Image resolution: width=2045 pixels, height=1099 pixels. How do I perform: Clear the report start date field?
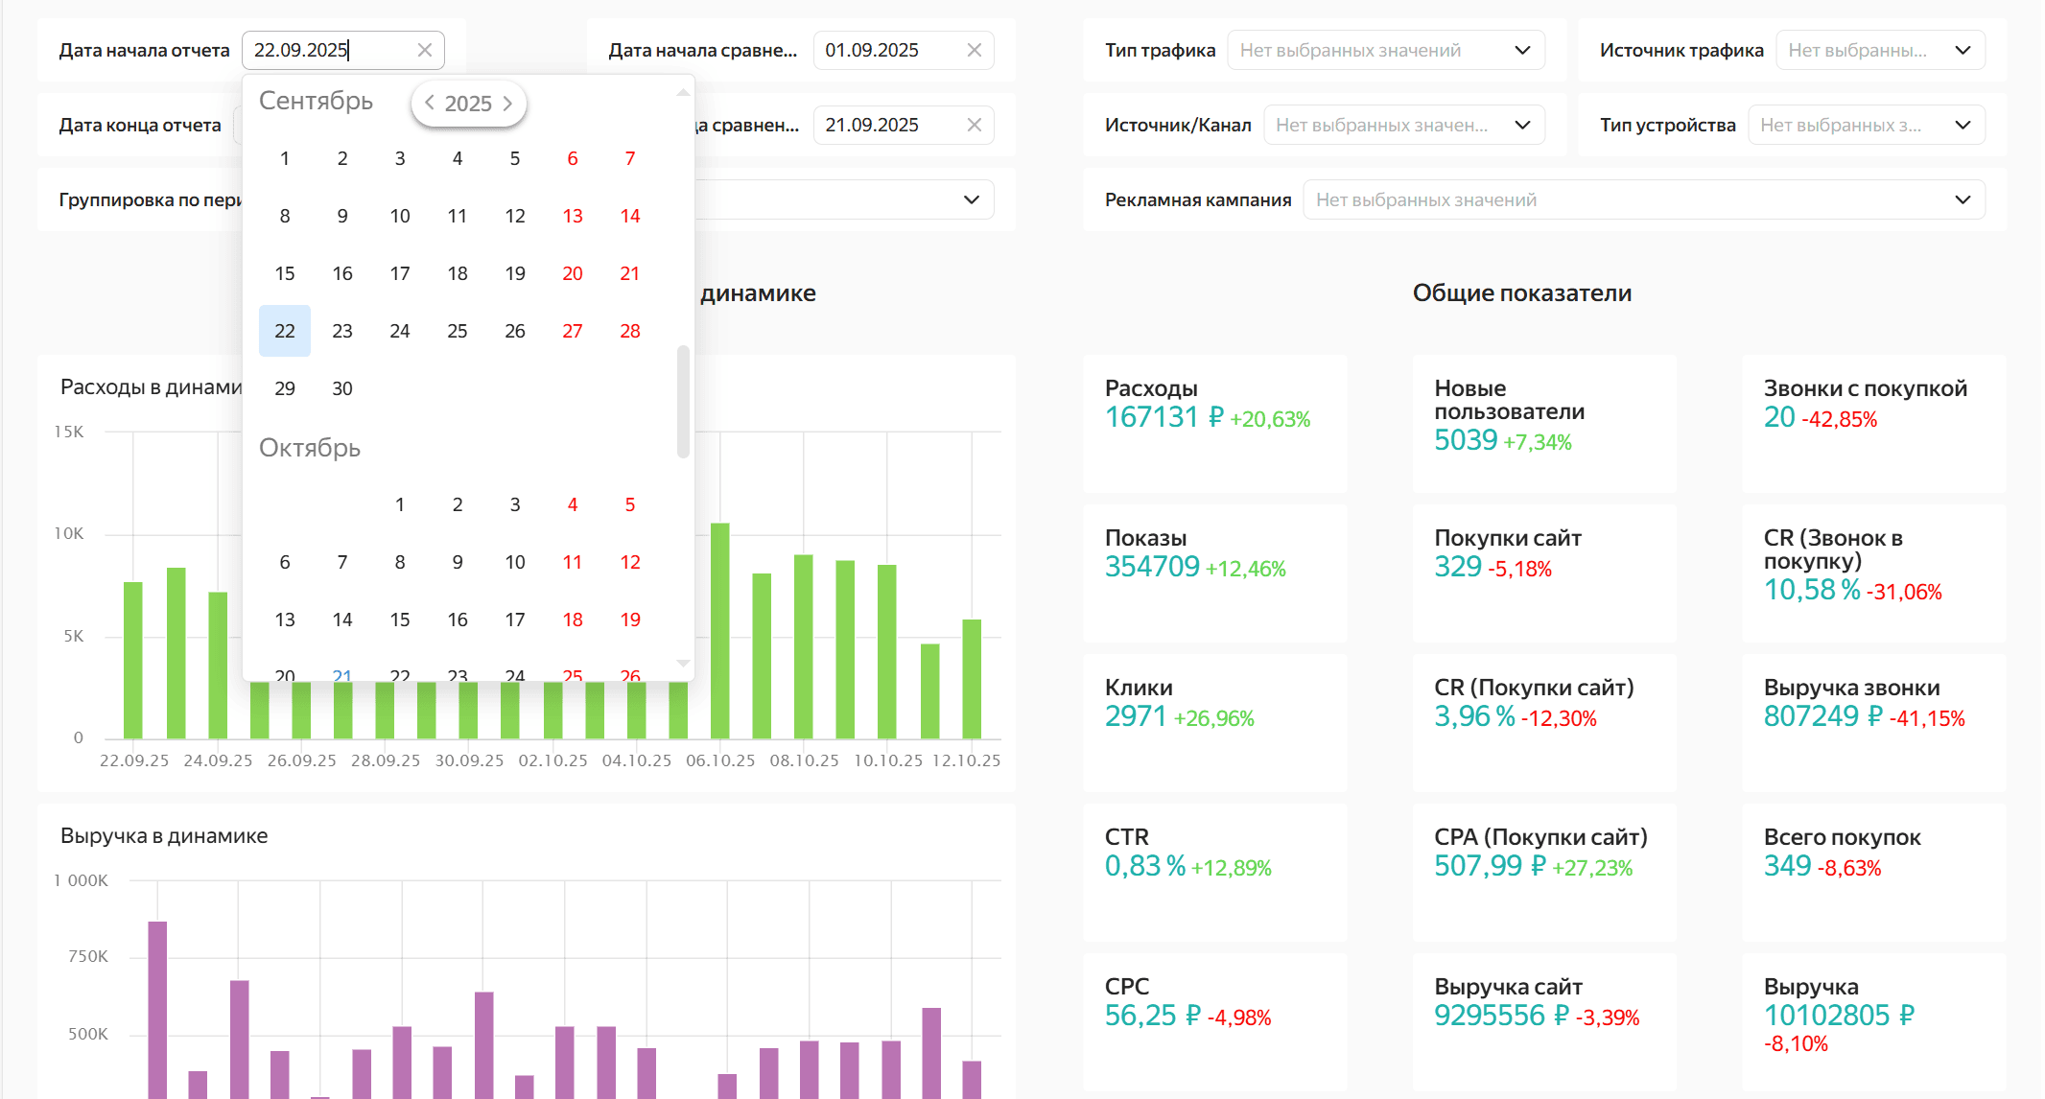pos(425,50)
